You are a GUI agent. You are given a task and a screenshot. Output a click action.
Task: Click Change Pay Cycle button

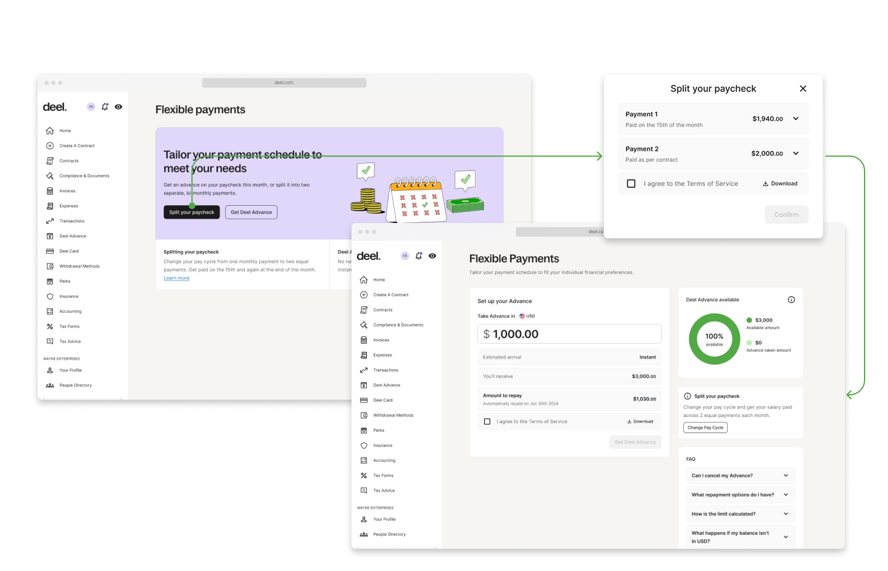(x=705, y=427)
